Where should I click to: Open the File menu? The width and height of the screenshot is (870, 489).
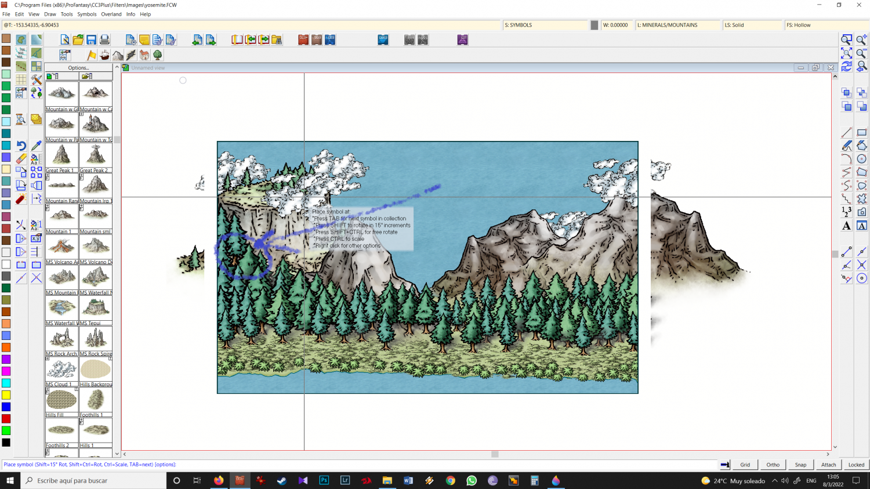tap(6, 14)
